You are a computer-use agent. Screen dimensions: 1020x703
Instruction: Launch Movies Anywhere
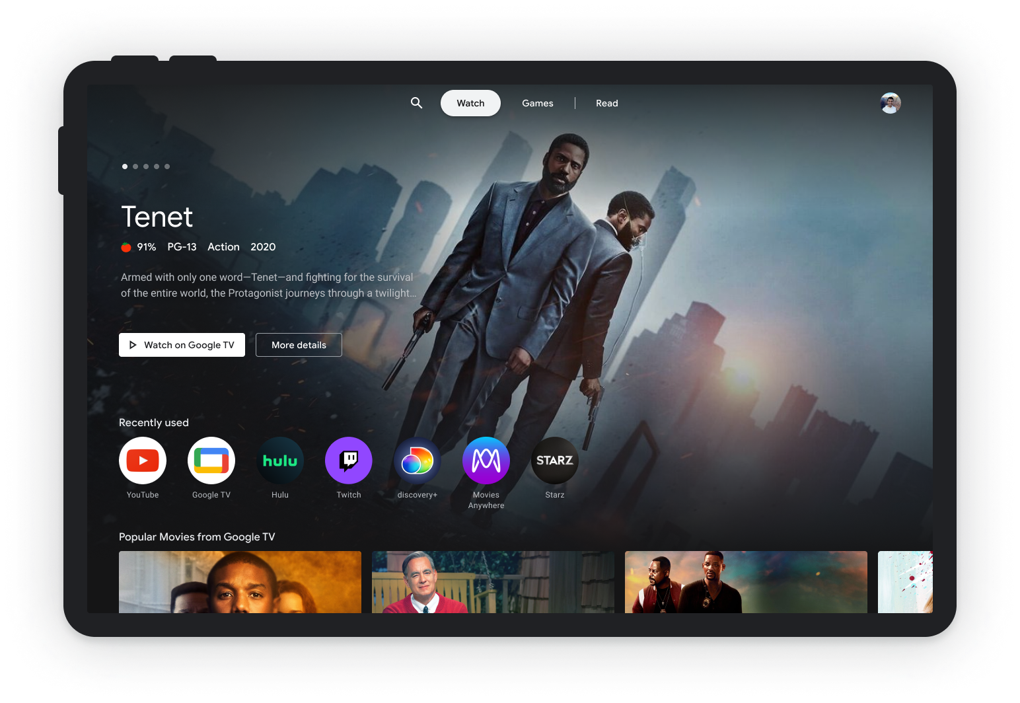(x=486, y=461)
